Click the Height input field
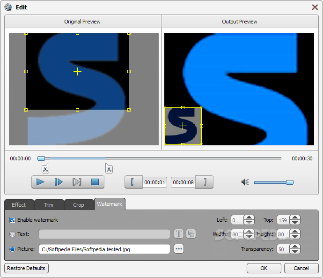Screen dimensions: 323x278 (x=283, y=234)
